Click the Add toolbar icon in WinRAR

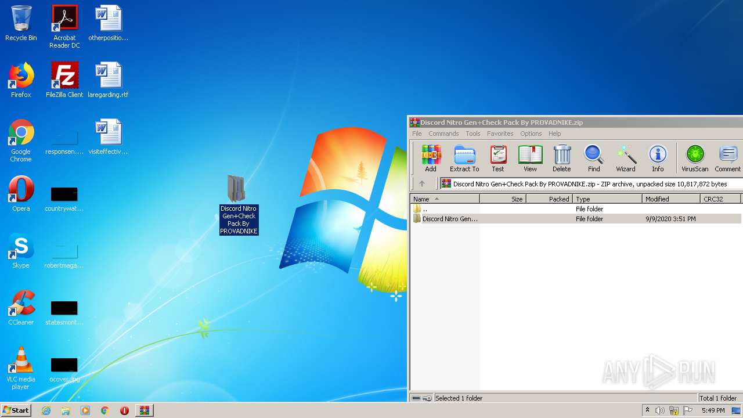[431, 158]
